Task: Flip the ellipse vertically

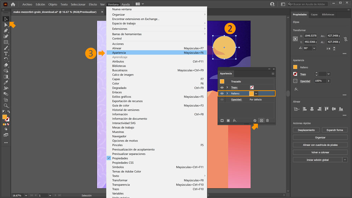Action: 334,48
